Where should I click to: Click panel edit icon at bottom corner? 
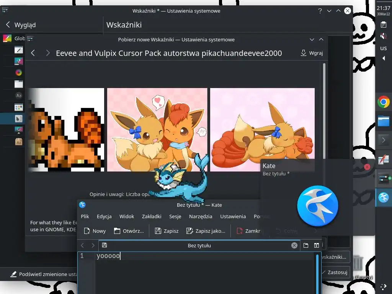coord(384,287)
